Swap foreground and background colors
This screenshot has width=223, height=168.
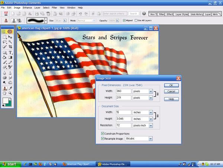tap(10, 98)
